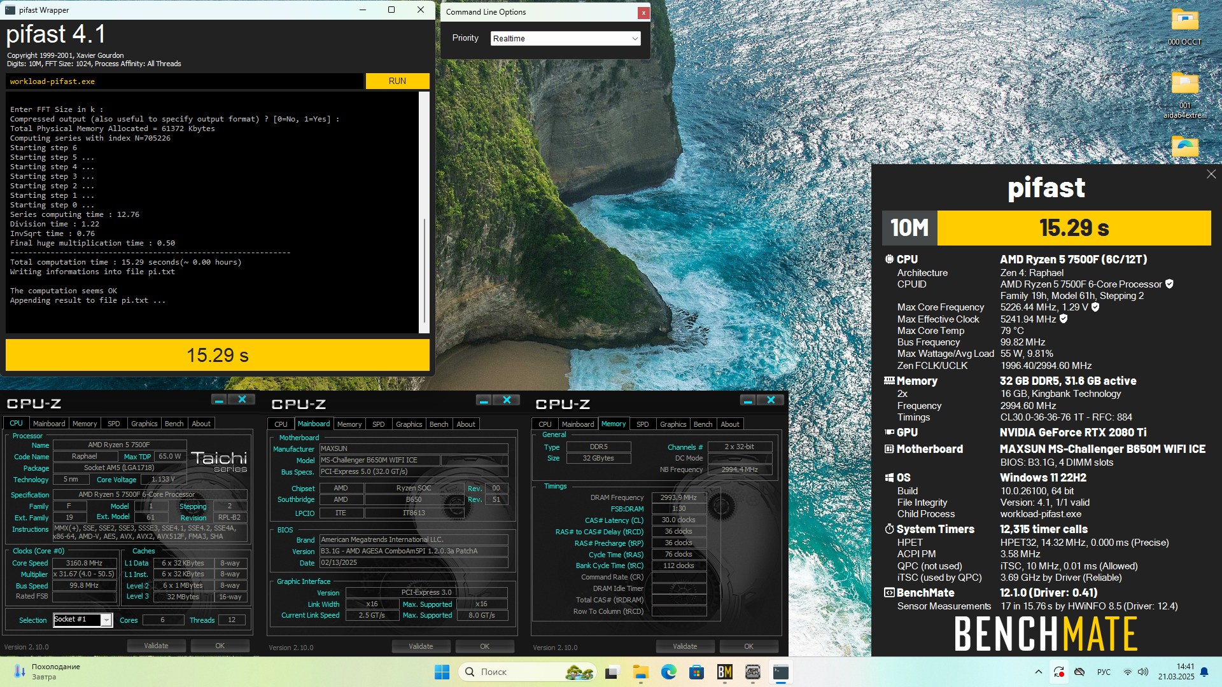Launch Microsoft Edge from the taskbar

click(668, 672)
